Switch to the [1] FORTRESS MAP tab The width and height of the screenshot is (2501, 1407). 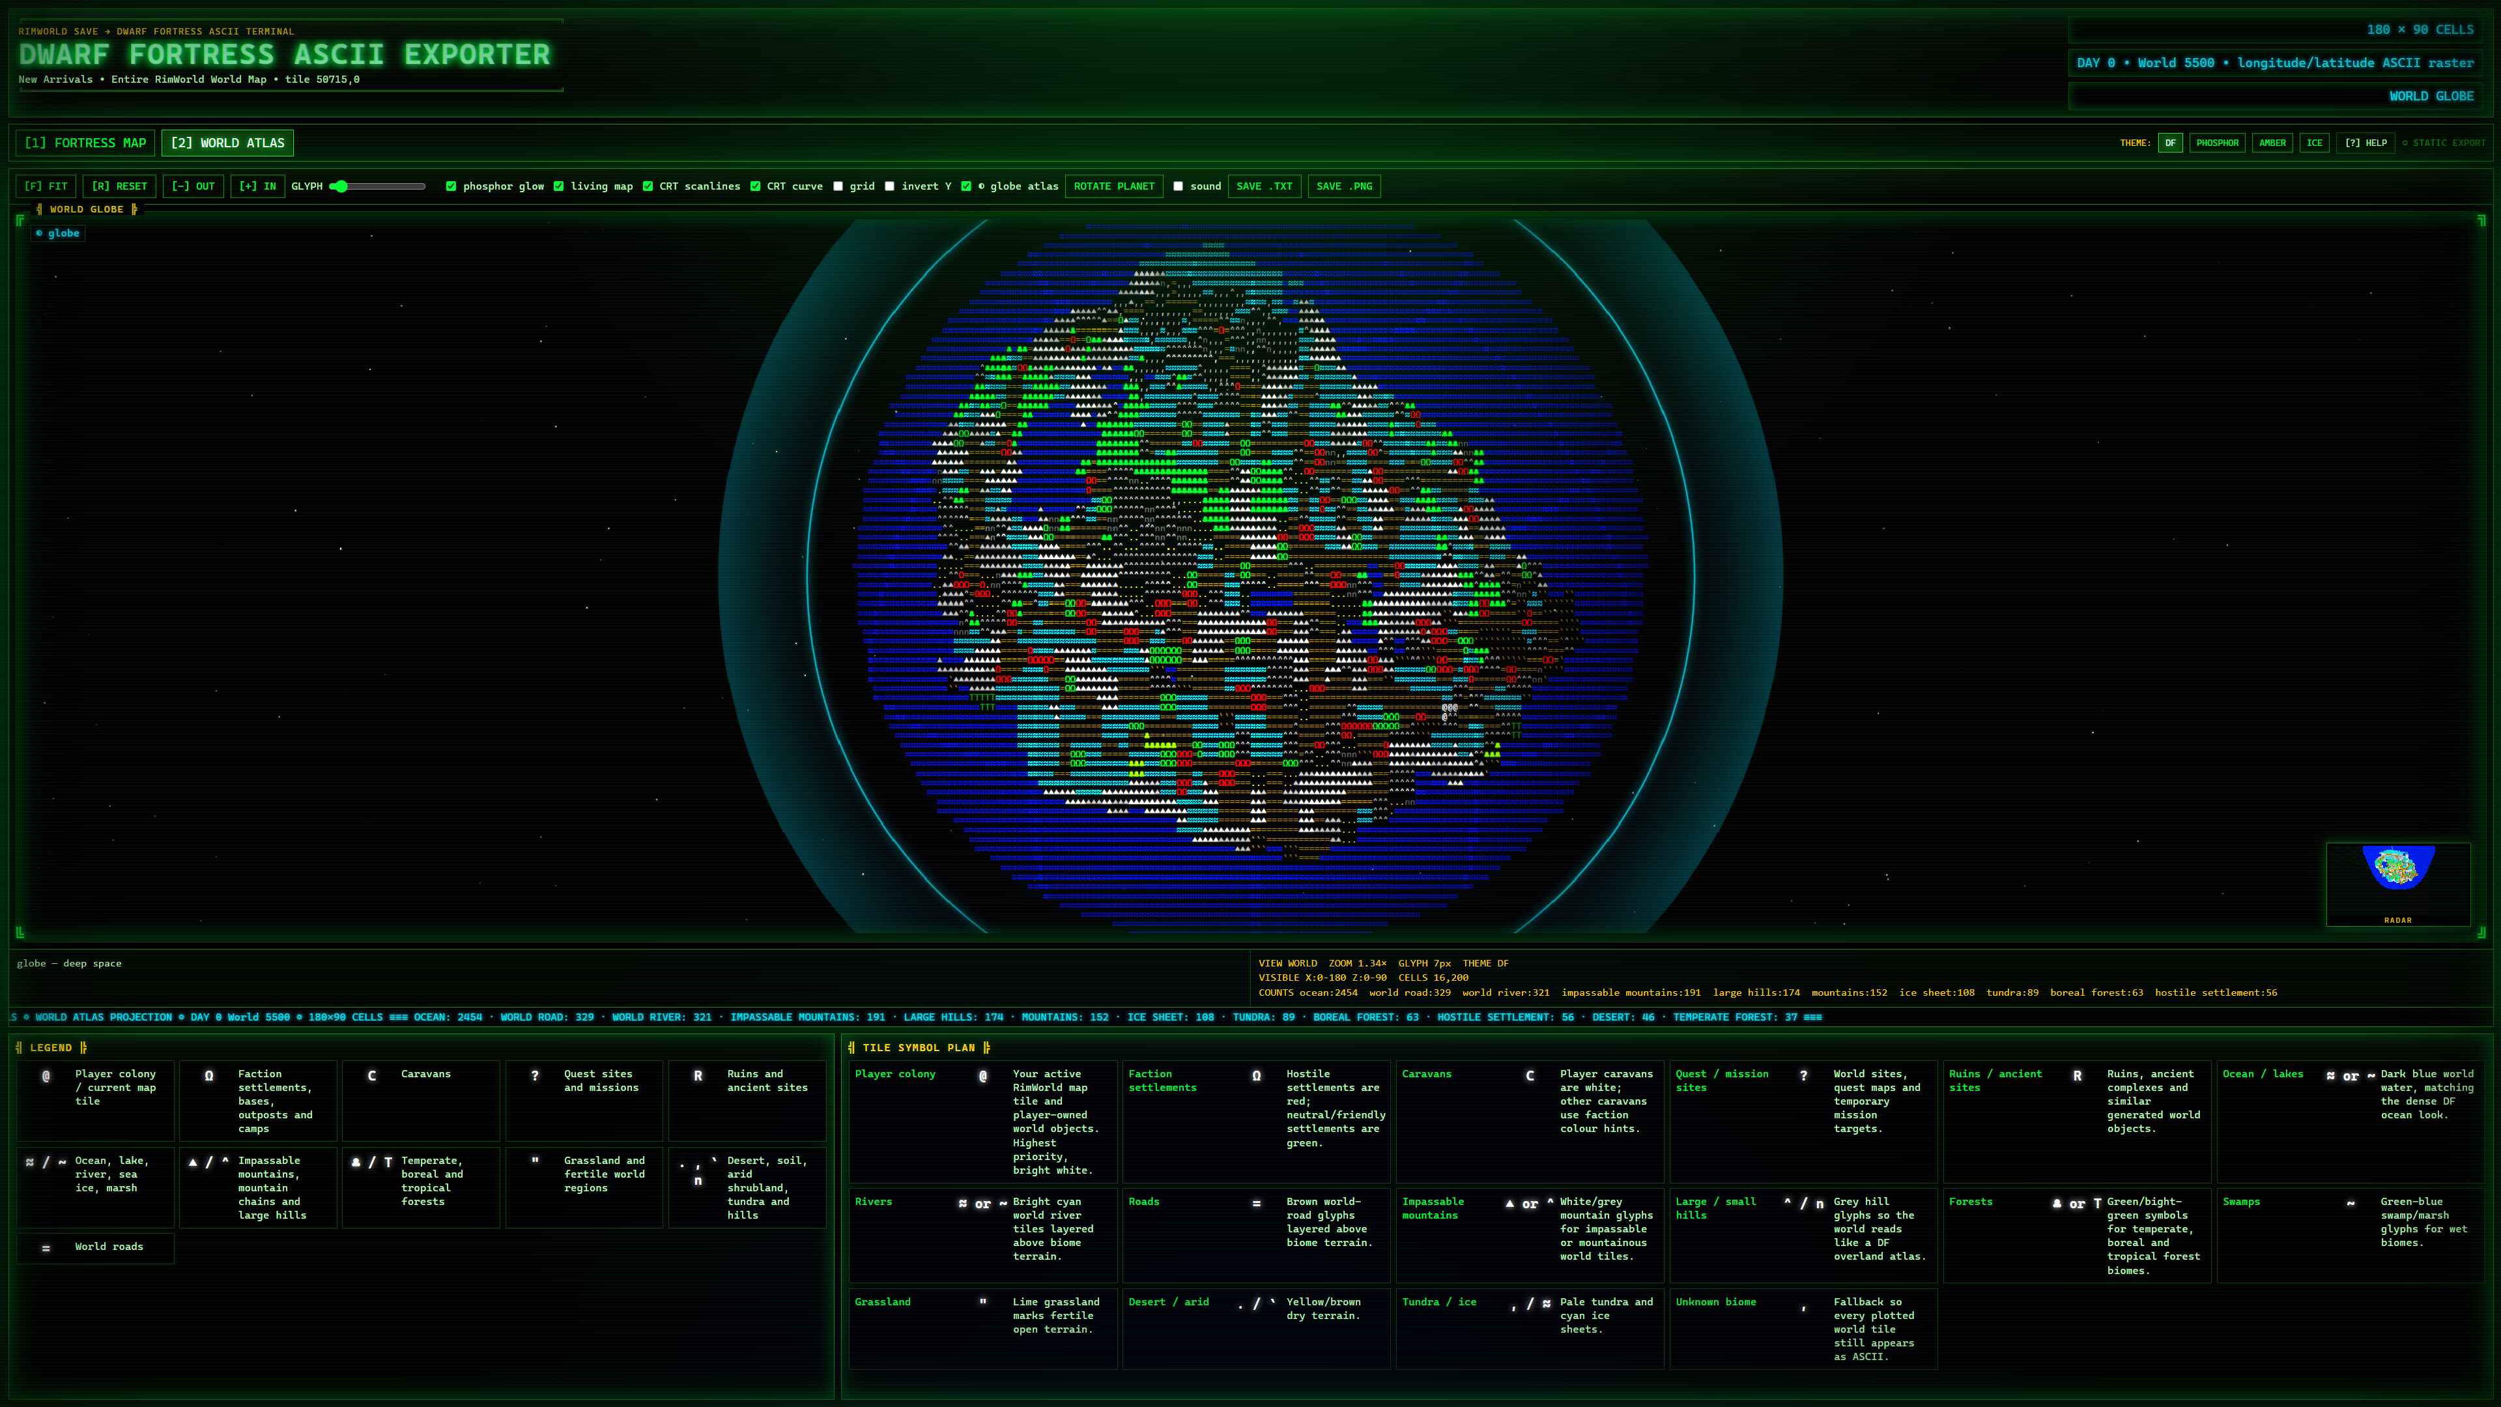tap(85, 143)
